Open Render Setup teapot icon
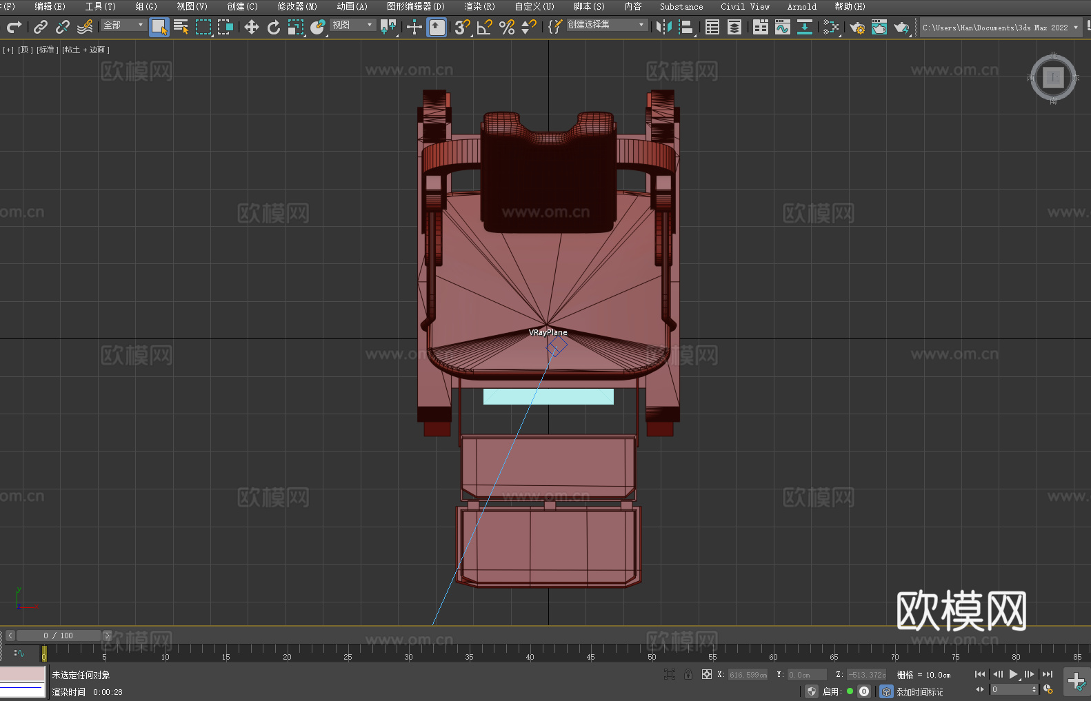This screenshot has width=1091, height=701. (x=857, y=27)
